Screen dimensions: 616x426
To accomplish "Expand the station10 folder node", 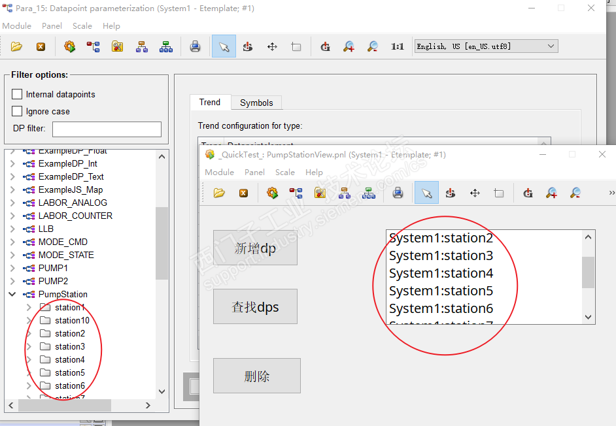I will (29, 320).
